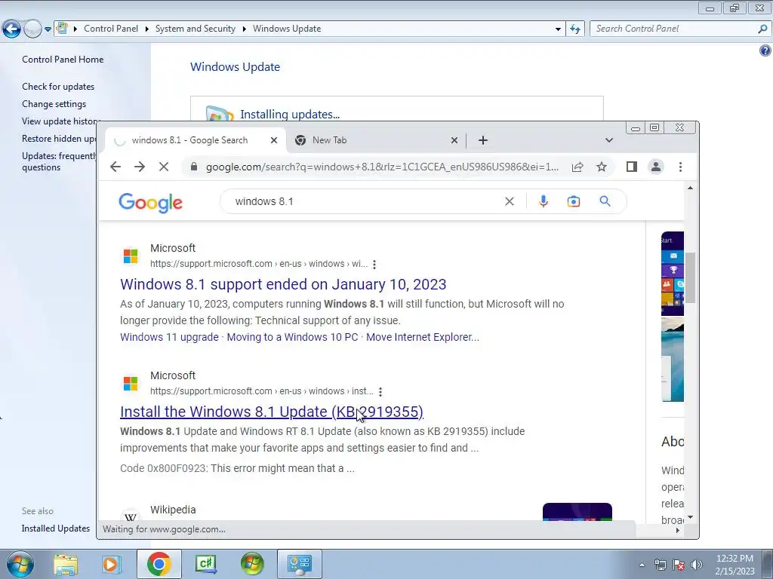Search by image with the camera icon
This screenshot has height=579, width=773.
574,201
